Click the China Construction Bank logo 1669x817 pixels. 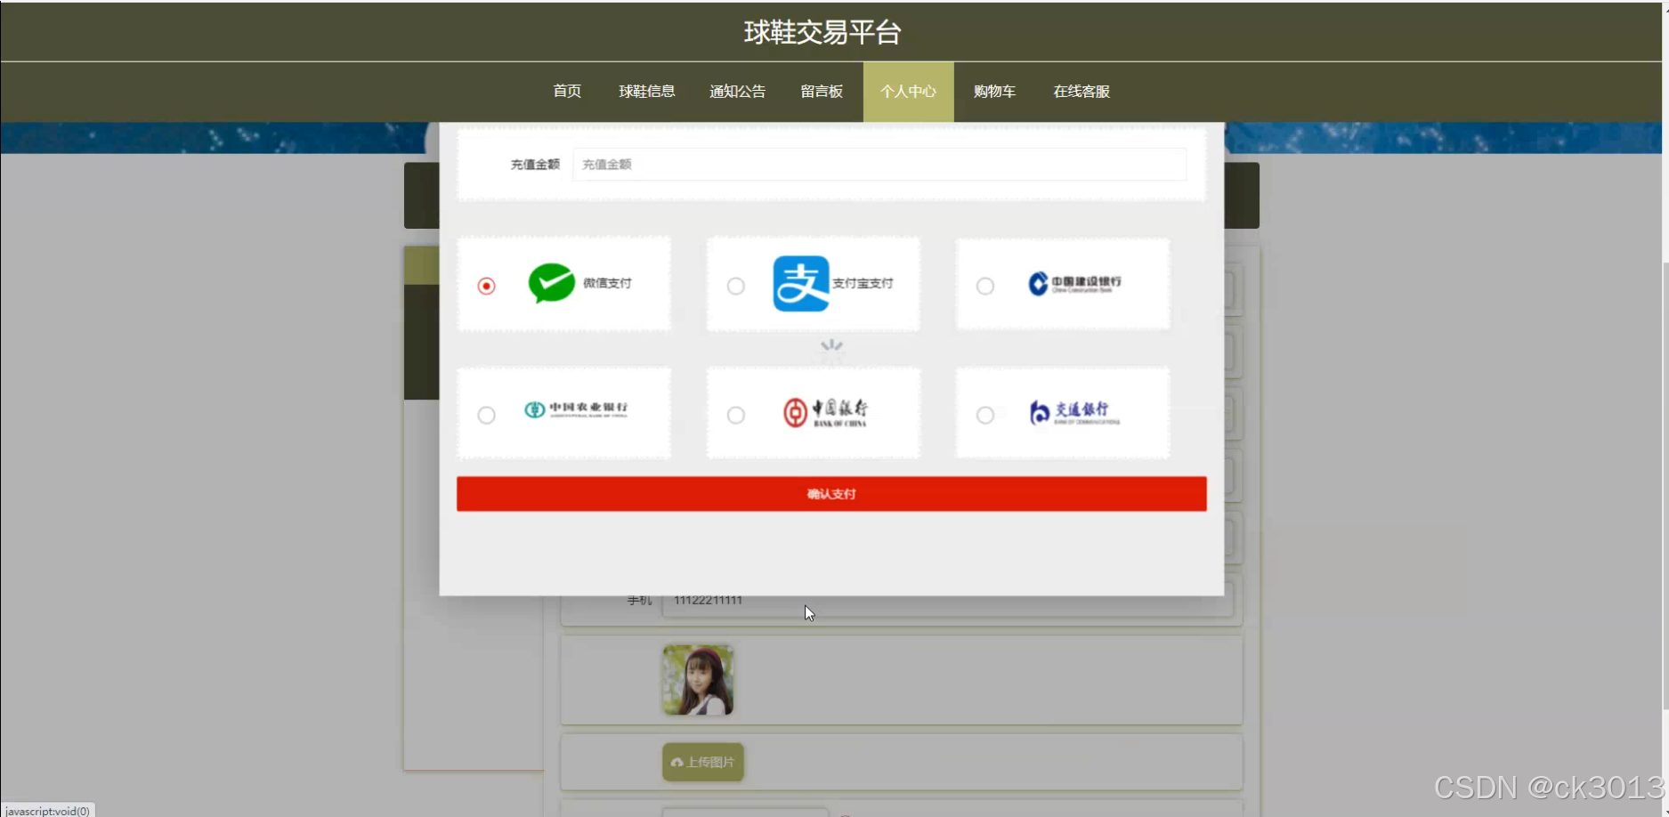coord(1074,284)
